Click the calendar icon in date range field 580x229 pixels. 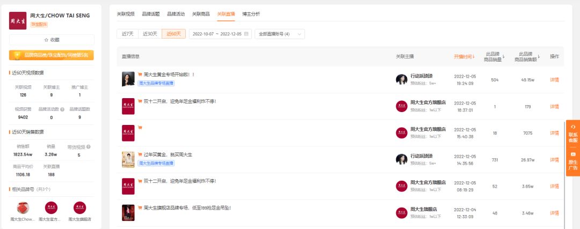pos(247,34)
